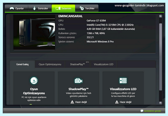The image size is (168, 116).
Task: Click the 'Configura effetti LED per' description
Action: 123,93
